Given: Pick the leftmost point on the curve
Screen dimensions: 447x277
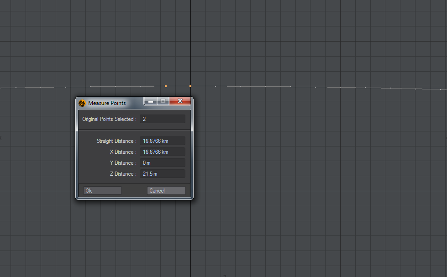Looking at the screenshot, I should click(x=16, y=87).
